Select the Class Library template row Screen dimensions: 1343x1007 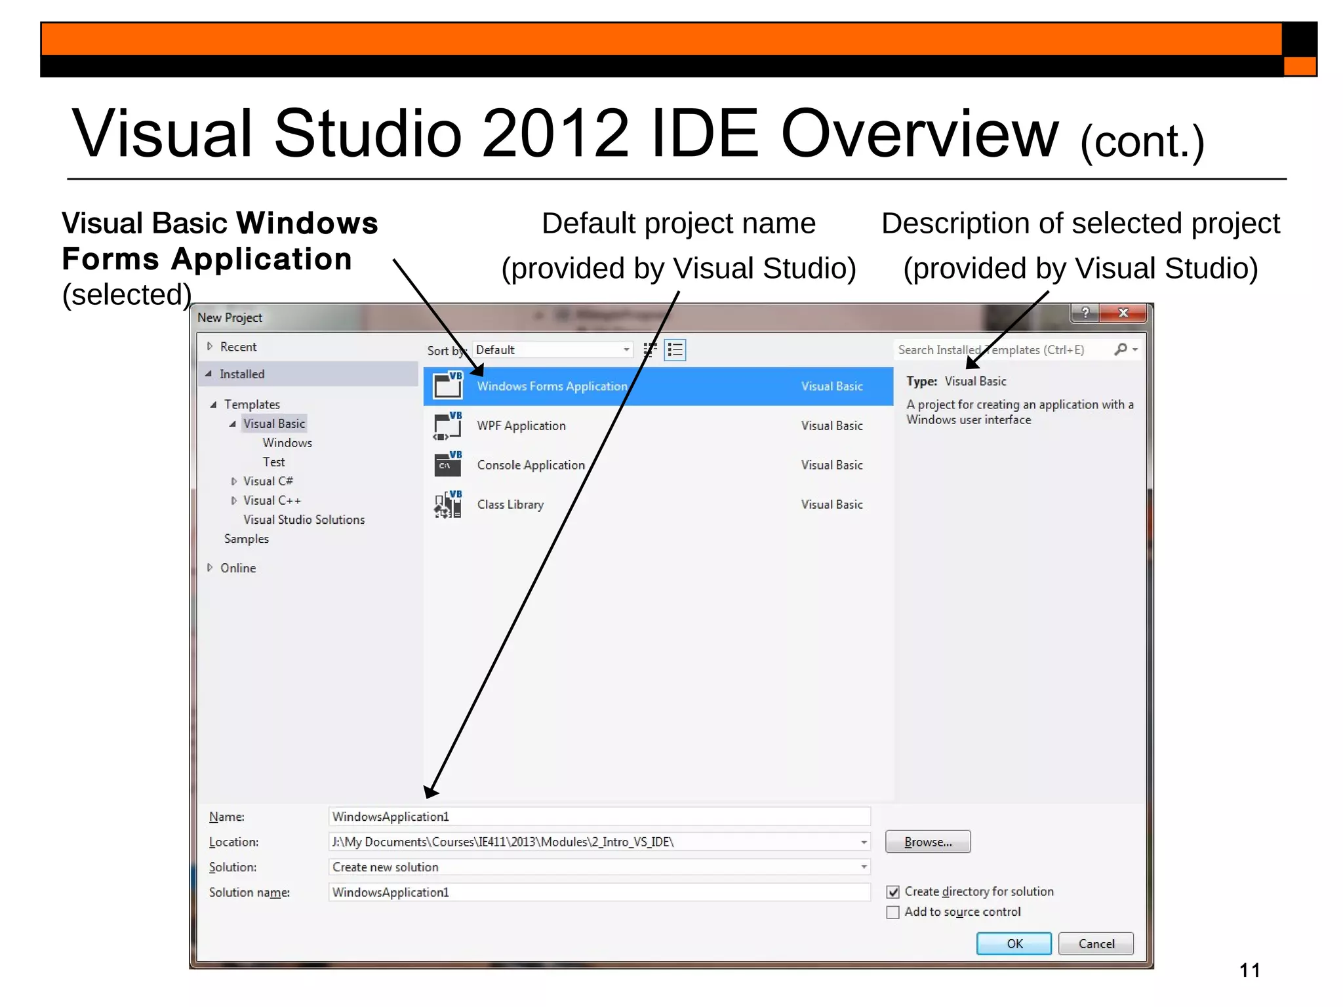pos(658,504)
